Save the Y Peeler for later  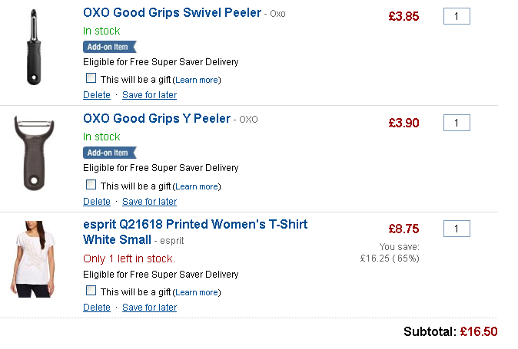[149, 202]
